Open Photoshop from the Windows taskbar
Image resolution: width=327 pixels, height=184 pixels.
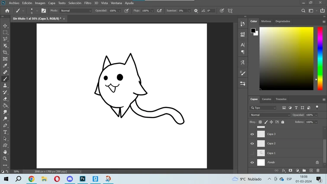pyautogui.click(x=82, y=179)
